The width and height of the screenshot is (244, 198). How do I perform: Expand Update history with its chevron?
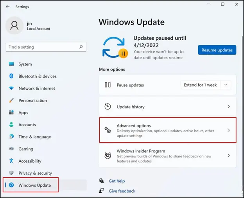(x=229, y=106)
